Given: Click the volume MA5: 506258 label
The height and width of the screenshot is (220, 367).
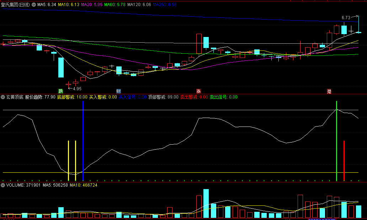Looking at the screenshot, I should pos(55,185).
